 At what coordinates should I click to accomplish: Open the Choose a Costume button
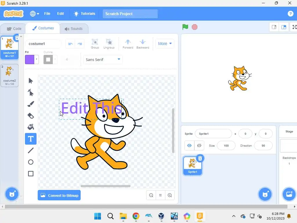(12, 194)
